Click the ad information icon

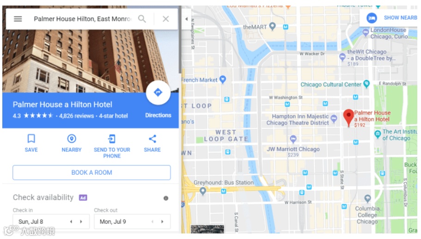click(166, 198)
